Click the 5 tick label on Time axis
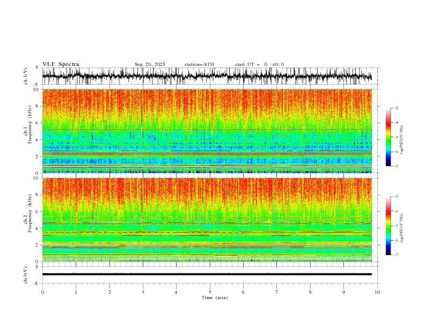 [210, 292]
